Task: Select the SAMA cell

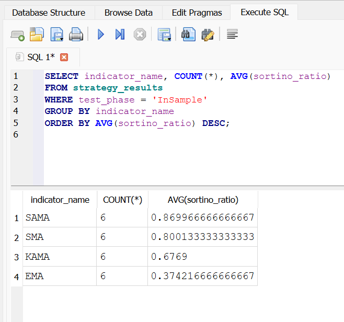Action: tap(60, 218)
